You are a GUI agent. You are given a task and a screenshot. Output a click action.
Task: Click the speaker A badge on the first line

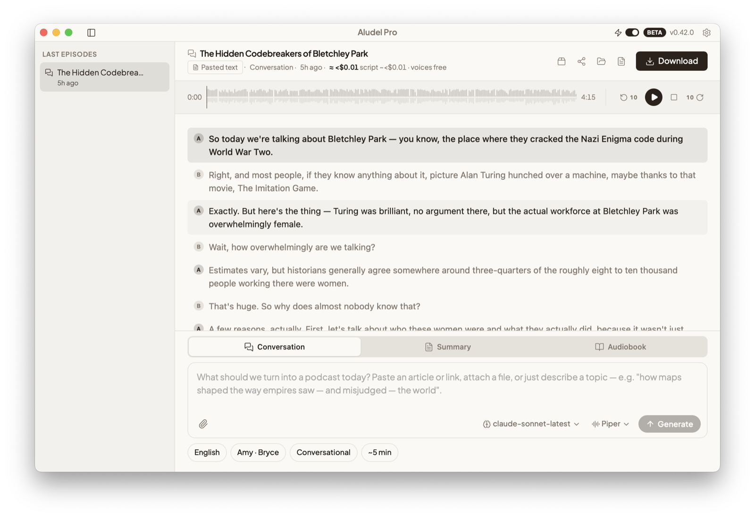coord(199,139)
